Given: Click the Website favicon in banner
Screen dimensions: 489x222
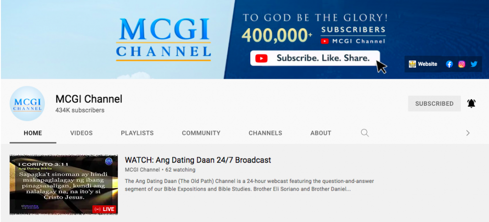Looking at the screenshot, I should 412,64.
